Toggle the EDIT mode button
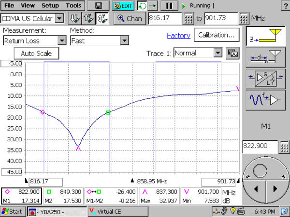This screenshot has height=217, width=290. click(x=123, y=6)
